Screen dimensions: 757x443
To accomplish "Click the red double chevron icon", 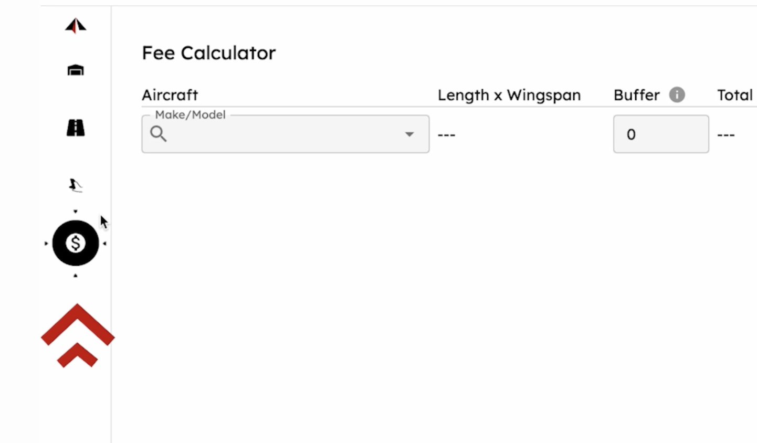I will tap(78, 335).
